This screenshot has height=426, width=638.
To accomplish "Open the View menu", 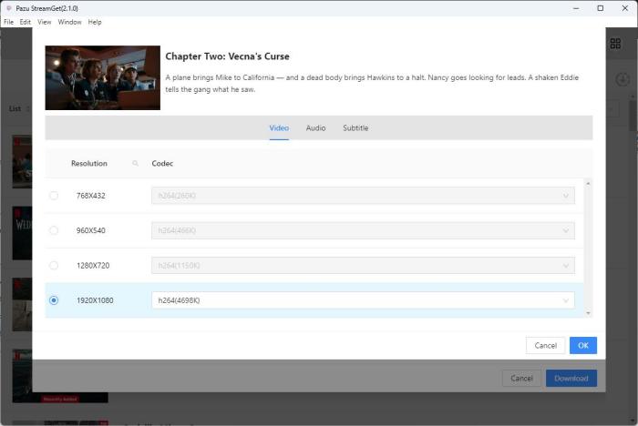I will 45,22.
